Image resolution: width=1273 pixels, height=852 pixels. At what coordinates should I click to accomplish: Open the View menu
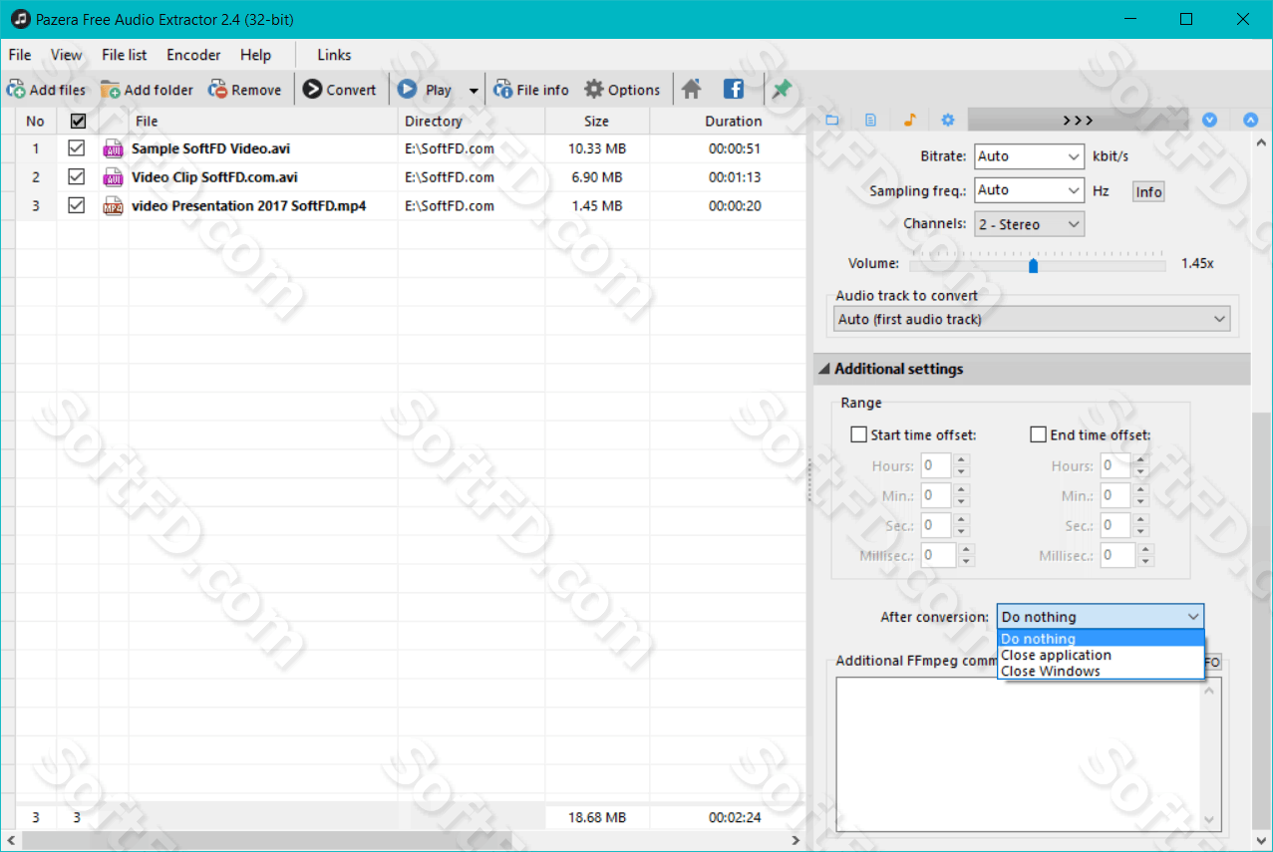67,55
